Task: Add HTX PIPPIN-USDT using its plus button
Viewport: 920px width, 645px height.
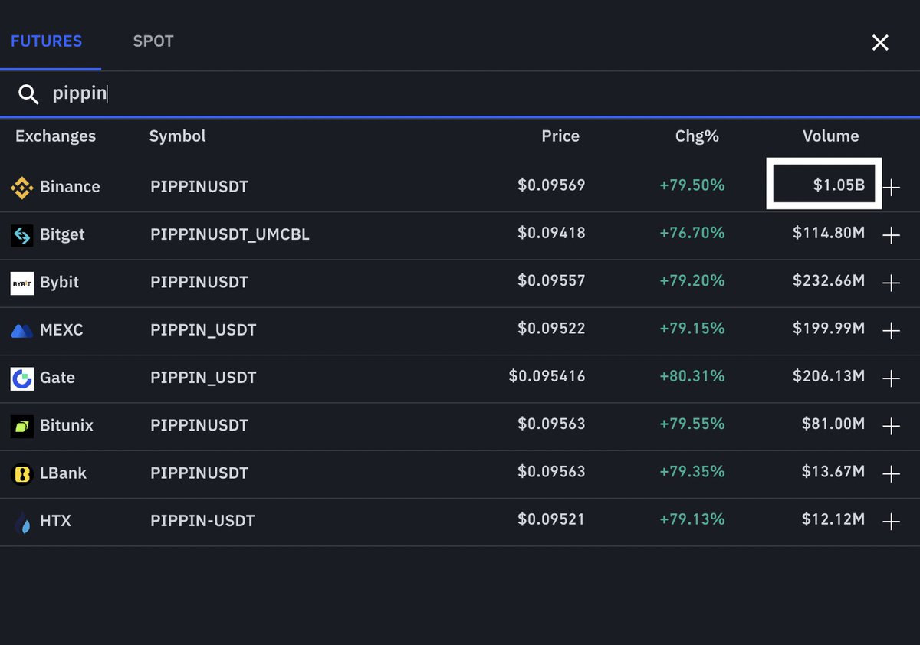Action: [x=892, y=521]
